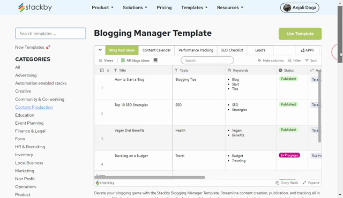Click the Copy Stack button

tap(287, 182)
